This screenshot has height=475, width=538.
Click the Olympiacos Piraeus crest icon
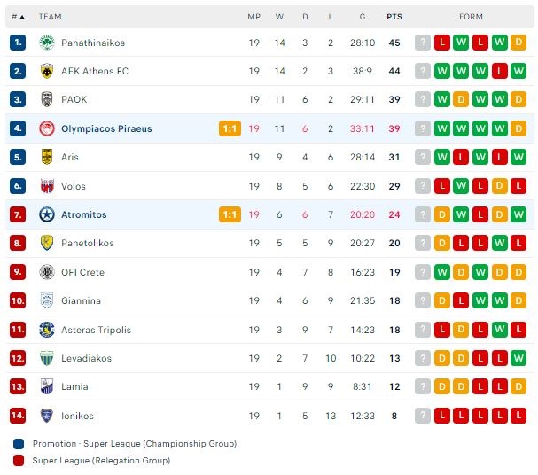coord(47,128)
